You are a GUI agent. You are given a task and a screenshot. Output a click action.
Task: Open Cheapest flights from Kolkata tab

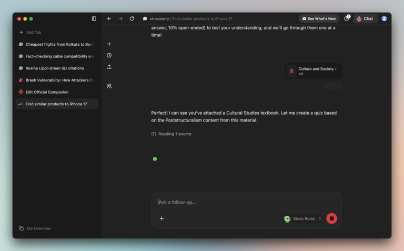click(57, 44)
